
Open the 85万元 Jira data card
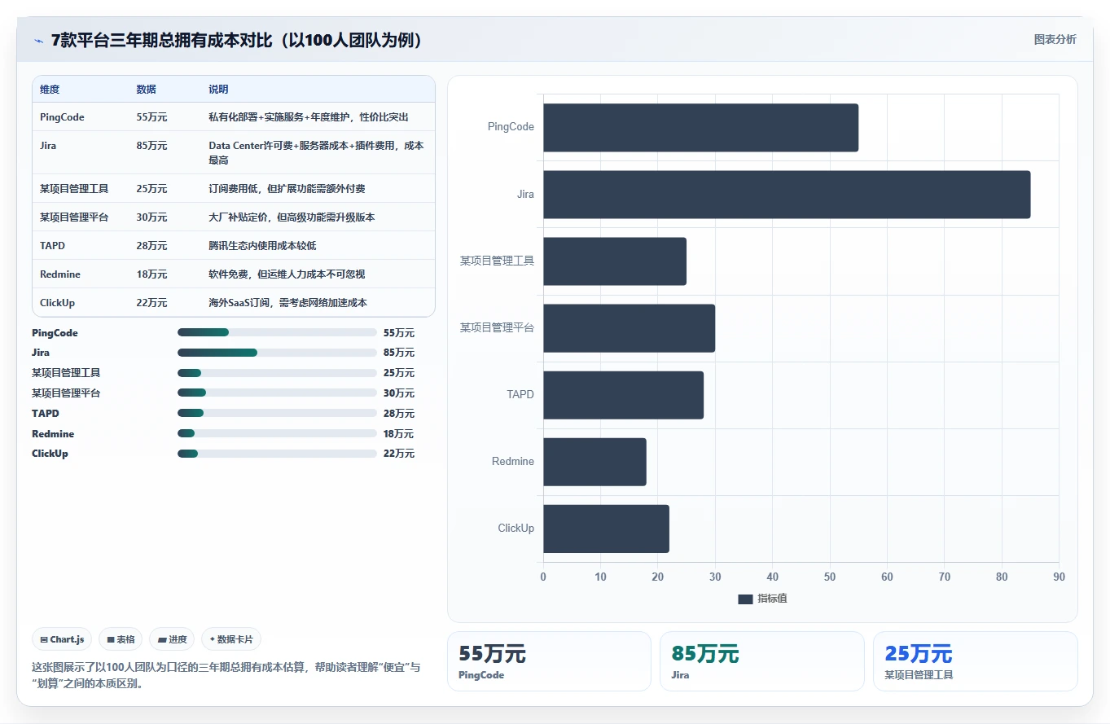click(x=761, y=661)
